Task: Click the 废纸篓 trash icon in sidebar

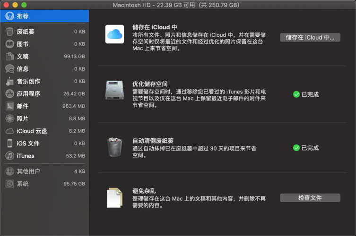Action: [x=9, y=32]
